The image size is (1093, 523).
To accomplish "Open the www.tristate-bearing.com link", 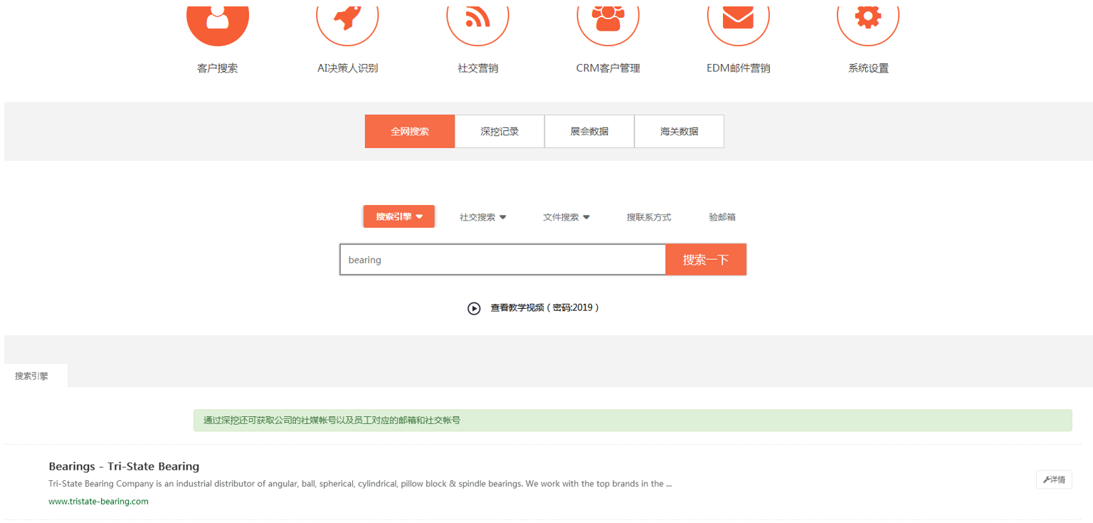I will click(99, 502).
